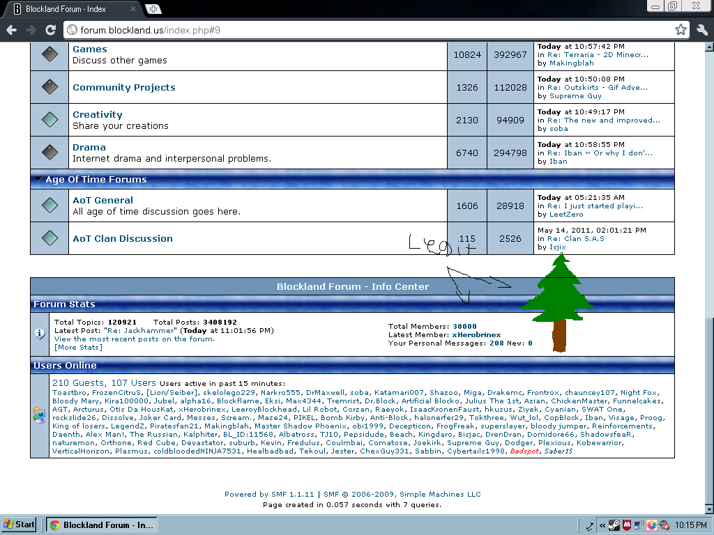Click the Drama board status icon
The width and height of the screenshot is (714, 535).
(x=50, y=153)
